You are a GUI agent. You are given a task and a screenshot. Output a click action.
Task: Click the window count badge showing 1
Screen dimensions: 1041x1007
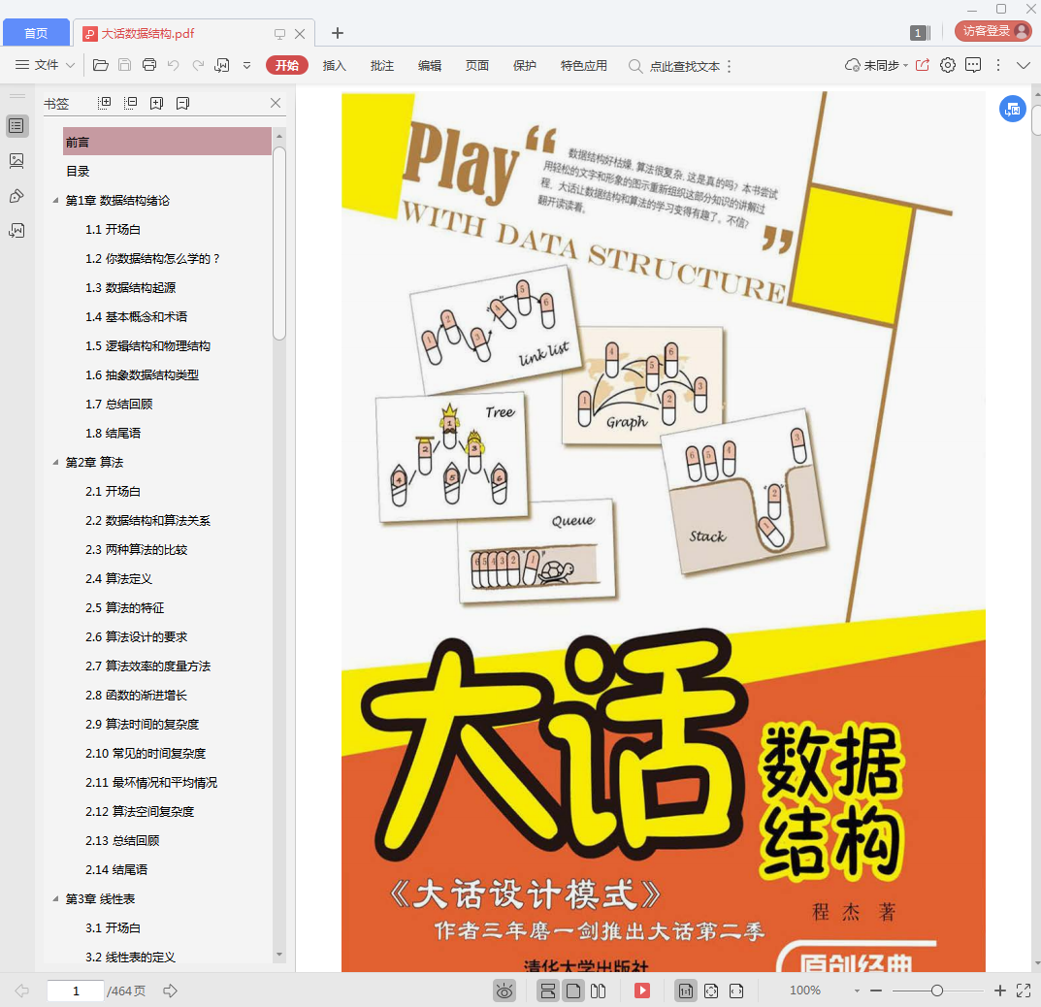point(920,33)
